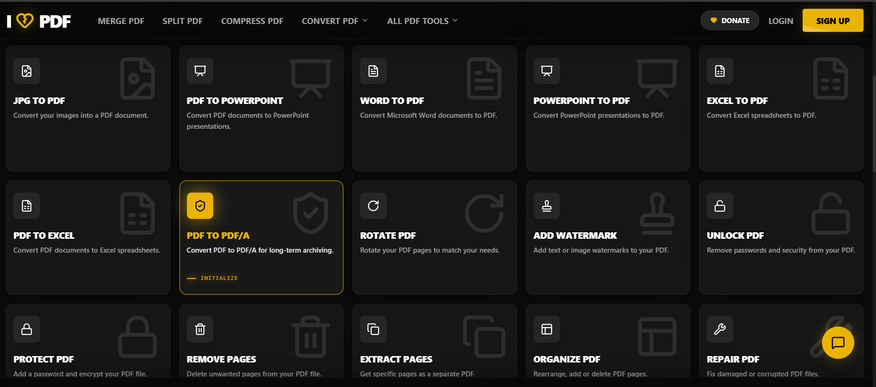Viewport: 876px width, 387px height.
Task: Open the yellow chat support bubble
Action: [x=838, y=343]
